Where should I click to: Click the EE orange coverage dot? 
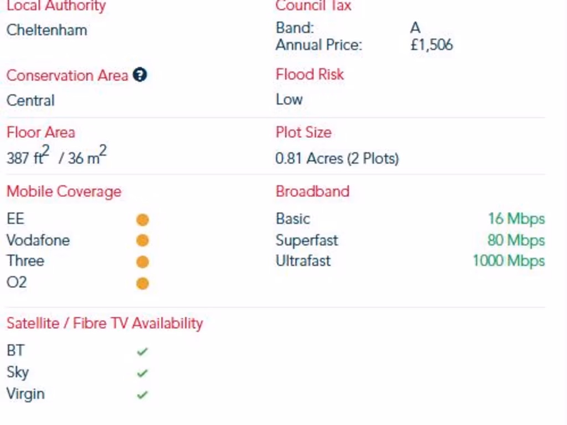(x=142, y=220)
